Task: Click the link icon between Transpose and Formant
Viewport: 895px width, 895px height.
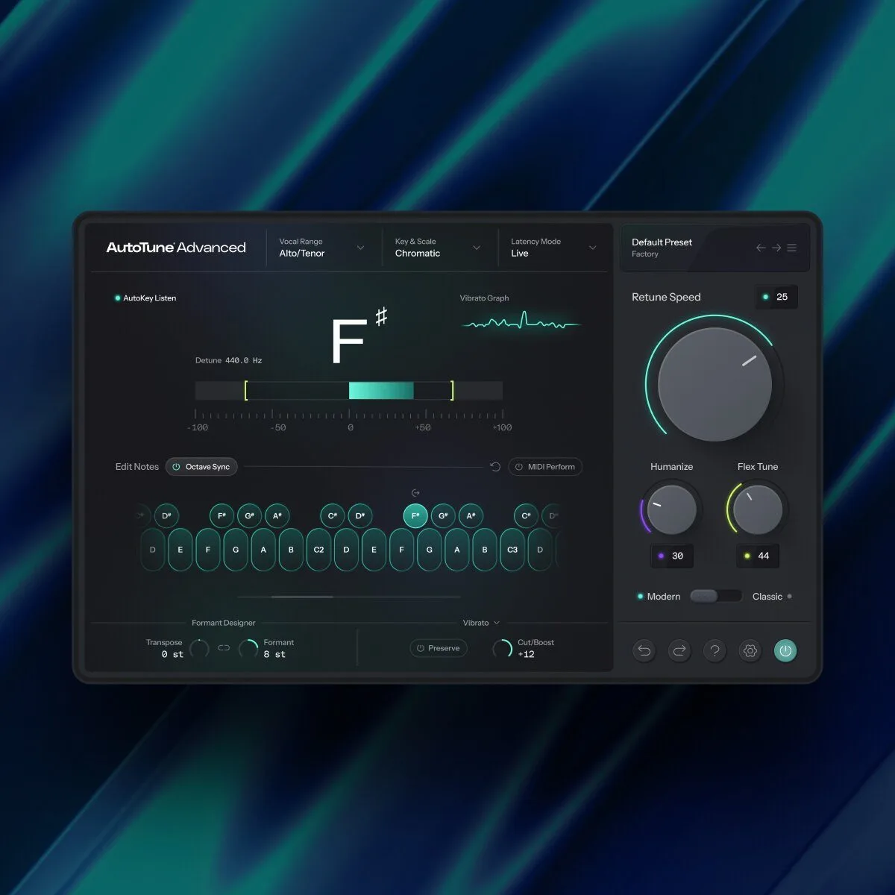Action: (224, 648)
